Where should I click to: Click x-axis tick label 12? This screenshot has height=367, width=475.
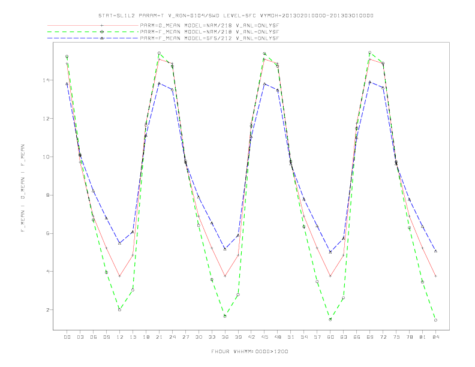(x=120, y=337)
